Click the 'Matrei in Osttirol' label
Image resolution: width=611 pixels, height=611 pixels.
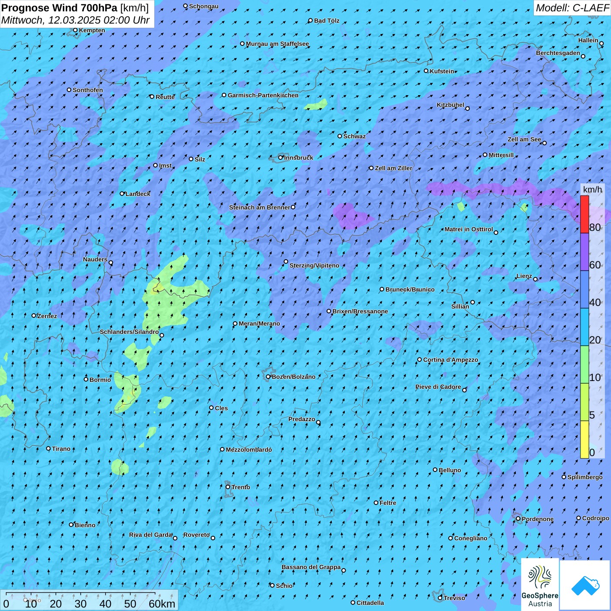[469, 229]
